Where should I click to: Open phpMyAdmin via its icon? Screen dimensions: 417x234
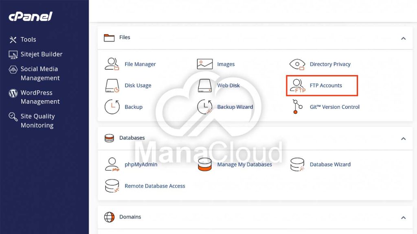pos(112,164)
